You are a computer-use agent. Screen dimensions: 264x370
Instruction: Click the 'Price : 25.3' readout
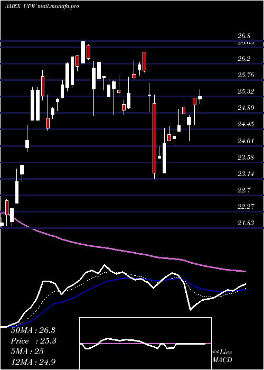[33, 341]
